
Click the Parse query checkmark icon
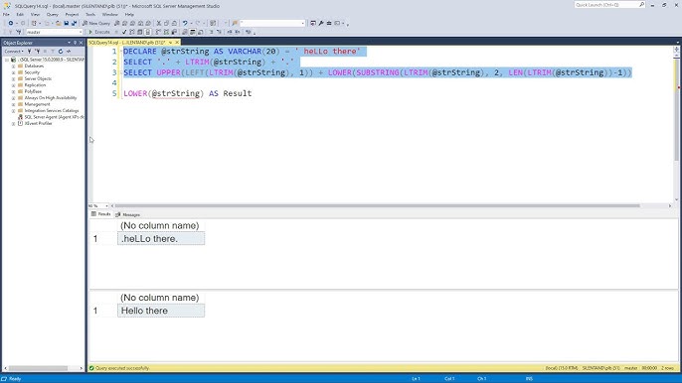(124, 32)
